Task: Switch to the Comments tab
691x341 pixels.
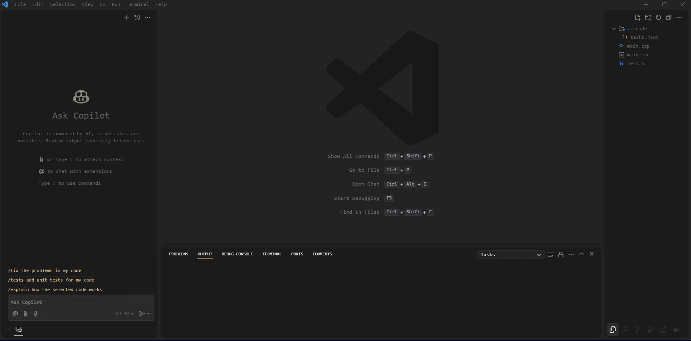Action: pos(322,254)
